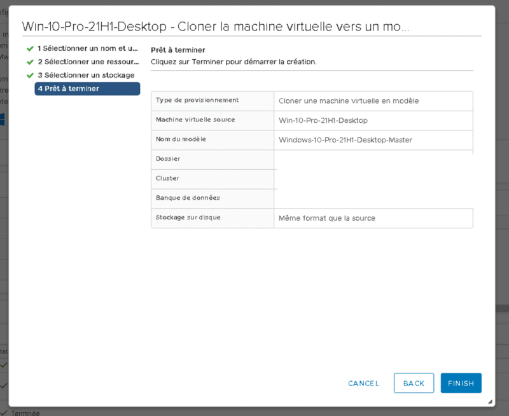
Task: Click green checkmark beside step 1
Action: (30, 49)
